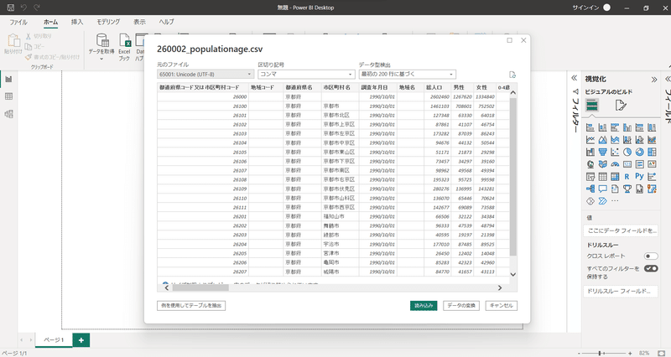Select the line chart visual
Image resolution: width=671 pixels, height=357 pixels.
coord(590,140)
